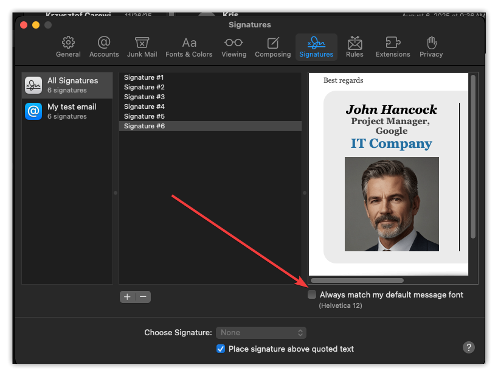The image size is (498, 376).
Task: Open Fonts & Colors preferences
Action: pyautogui.click(x=189, y=47)
